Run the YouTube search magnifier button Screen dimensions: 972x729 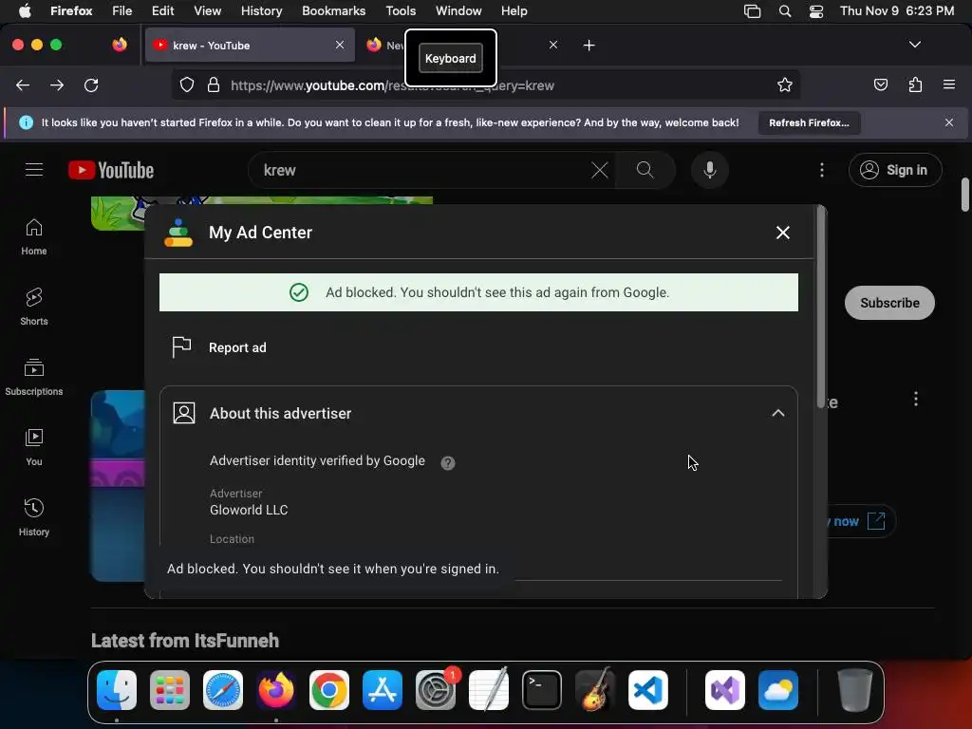pos(645,170)
